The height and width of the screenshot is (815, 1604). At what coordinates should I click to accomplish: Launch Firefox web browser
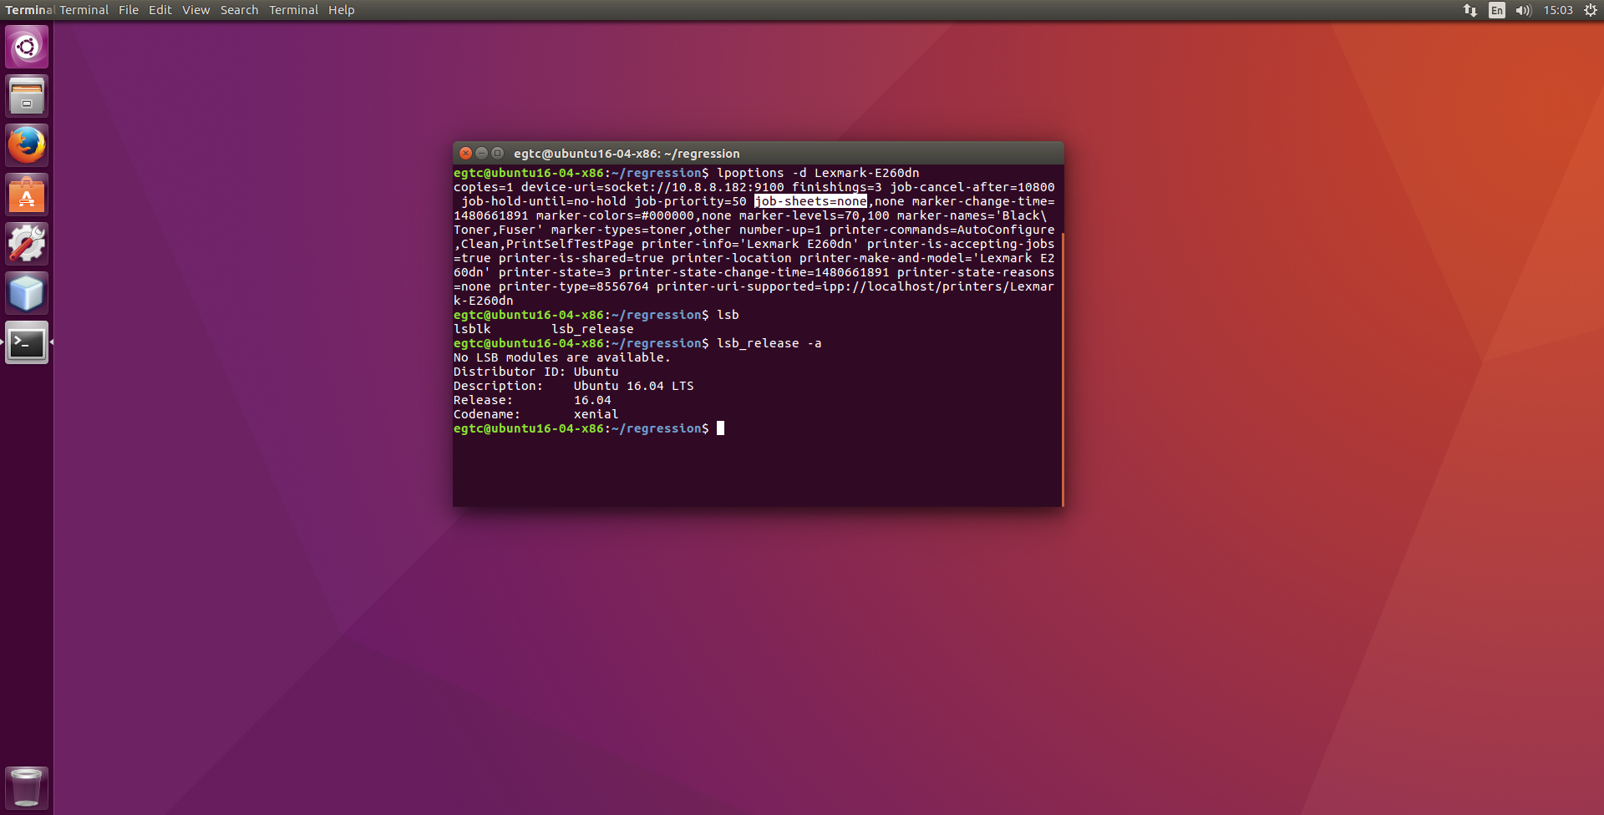click(27, 145)
